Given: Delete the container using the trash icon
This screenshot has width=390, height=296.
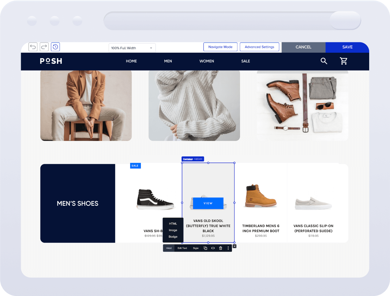Looking at the screenshot, I should click(x=220, y=248).
